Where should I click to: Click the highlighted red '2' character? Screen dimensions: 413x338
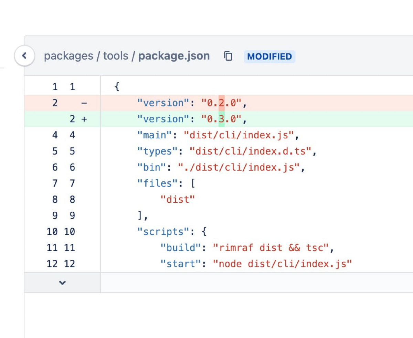click(221, 103)
